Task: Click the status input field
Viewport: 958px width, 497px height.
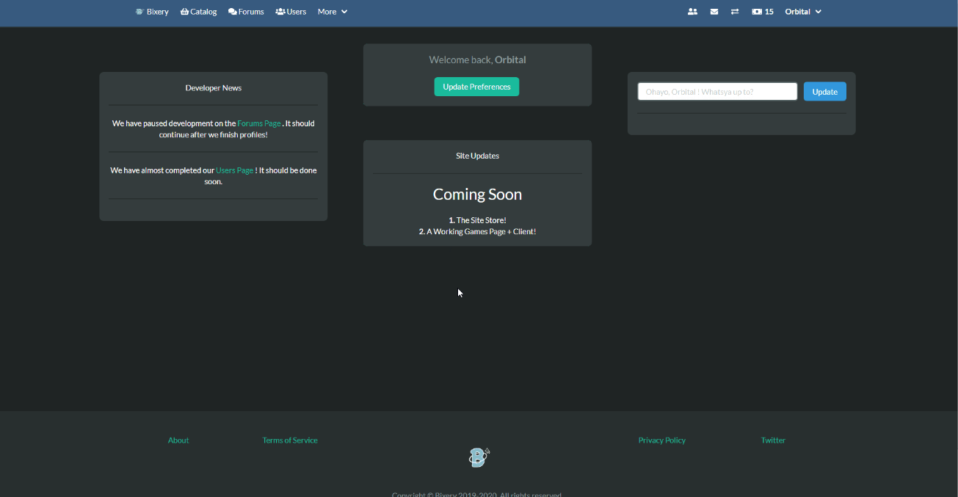Action: [x=717, y=92]
